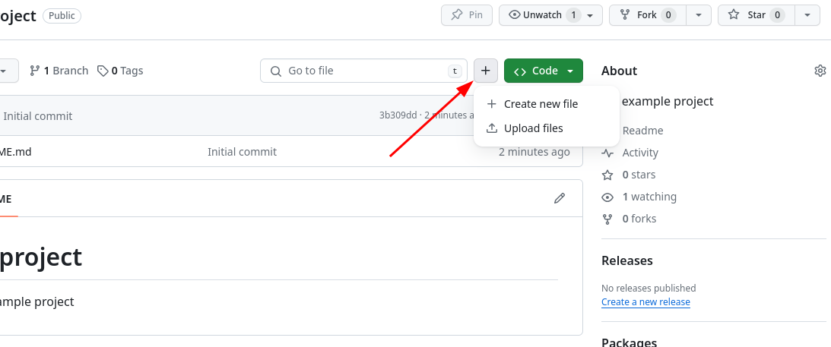Star this repository
The width and height of the screenshot is (831, 347).
pyautogui.click(x=756, y=15)
